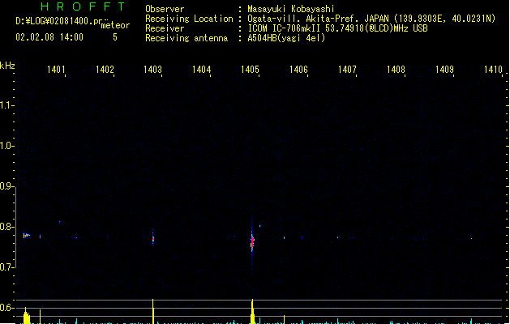
Task: Click the 0.9 kHz frequency axis label
Action: coord(6,186)
